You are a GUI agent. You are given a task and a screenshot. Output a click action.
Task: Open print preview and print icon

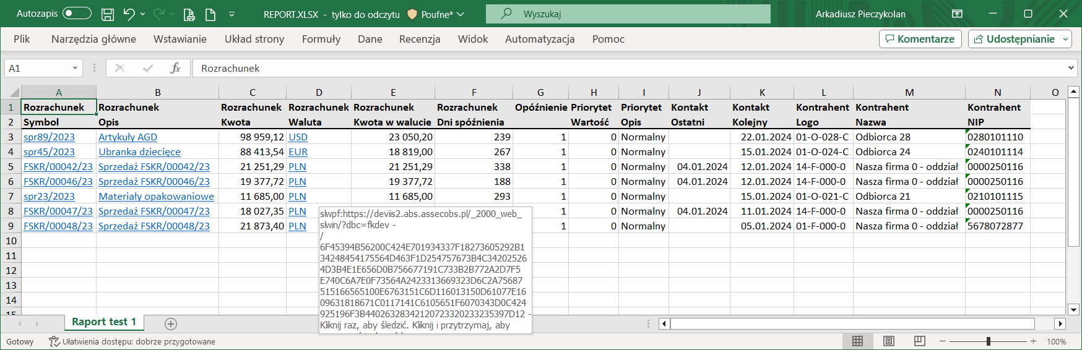(189, 14)
